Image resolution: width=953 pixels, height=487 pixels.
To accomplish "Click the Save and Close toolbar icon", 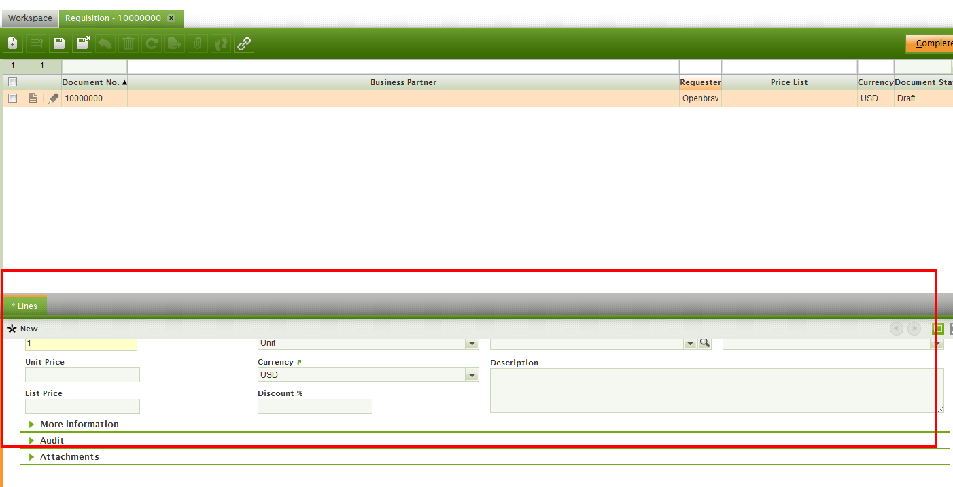I will (x=82, y=44).
